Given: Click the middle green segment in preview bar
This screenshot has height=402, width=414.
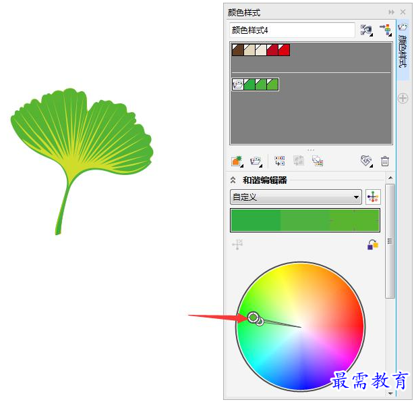Looking at the screenshot, I should (305, 220).
